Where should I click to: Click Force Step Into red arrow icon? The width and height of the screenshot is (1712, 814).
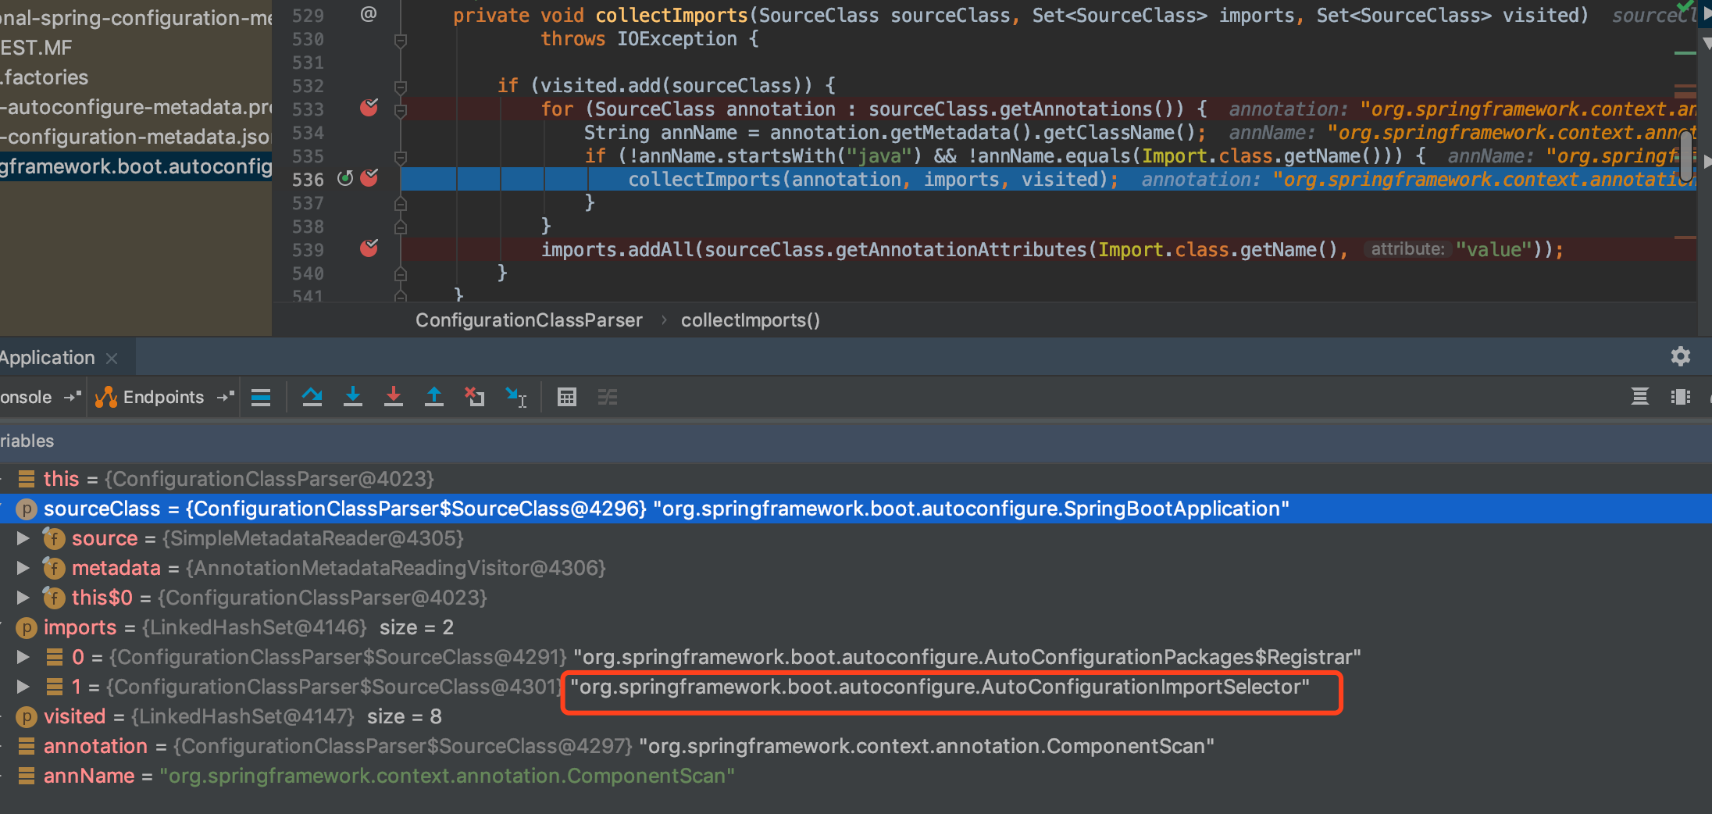(394, 398)
